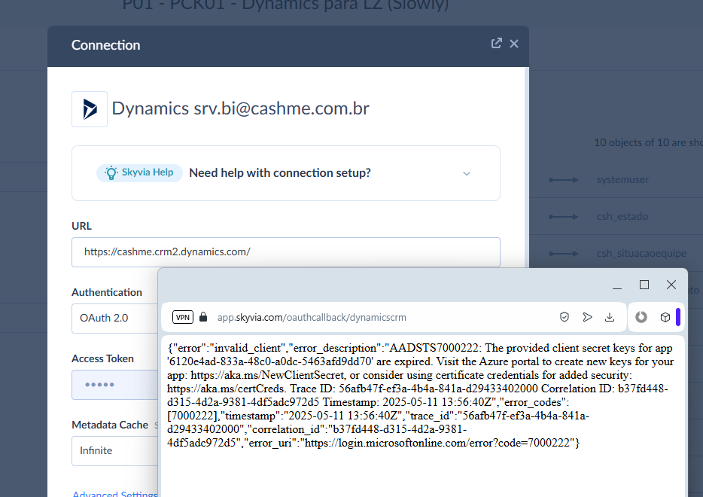Open the Metadata Cache Infinite dropdown
The image size is (703, 497).
(114, 451)
